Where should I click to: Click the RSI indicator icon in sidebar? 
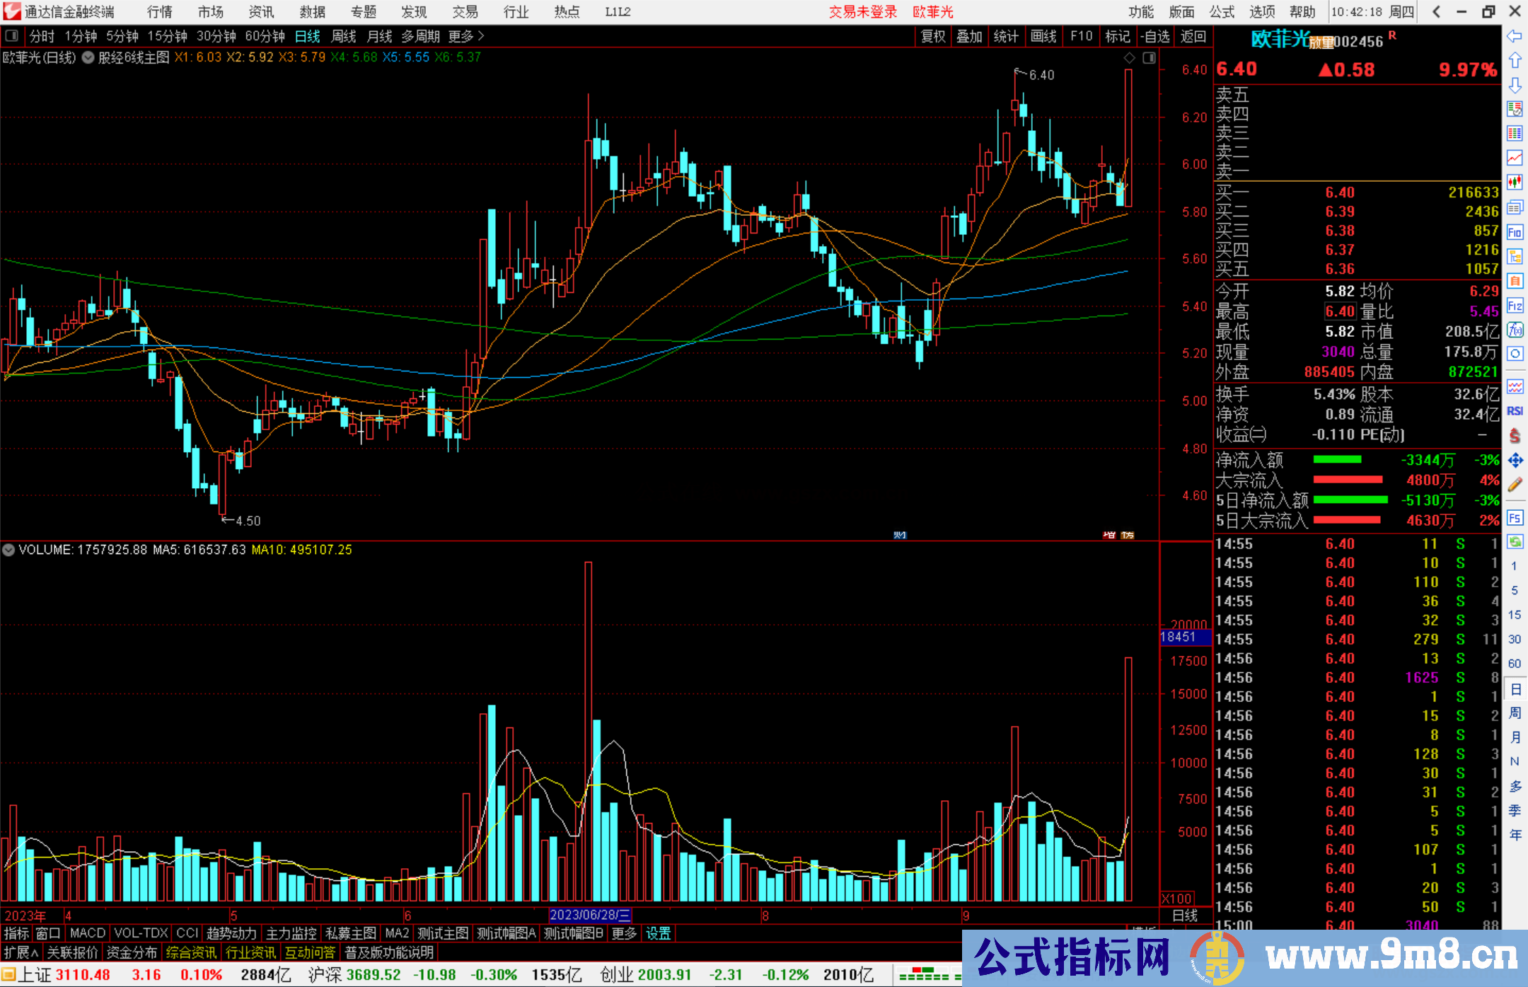(x=1515, y=411)
